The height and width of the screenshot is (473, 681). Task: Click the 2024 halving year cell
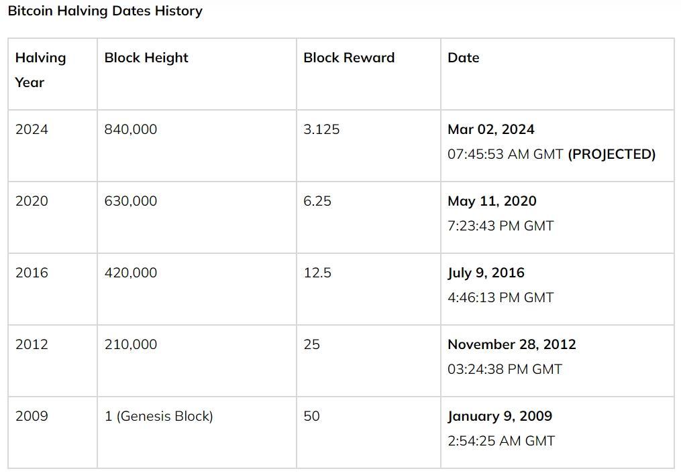click(x=32, y=129)
